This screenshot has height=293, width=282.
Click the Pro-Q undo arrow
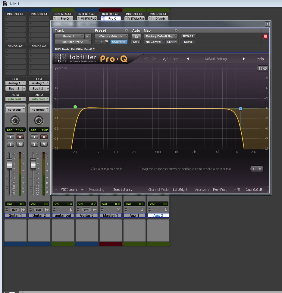146,59
